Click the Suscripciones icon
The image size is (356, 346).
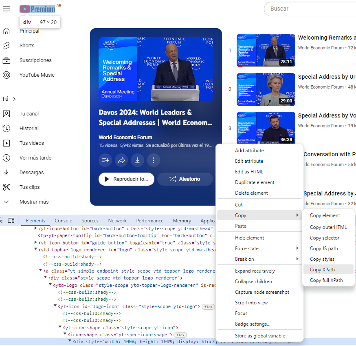click(x=7, y=60)
